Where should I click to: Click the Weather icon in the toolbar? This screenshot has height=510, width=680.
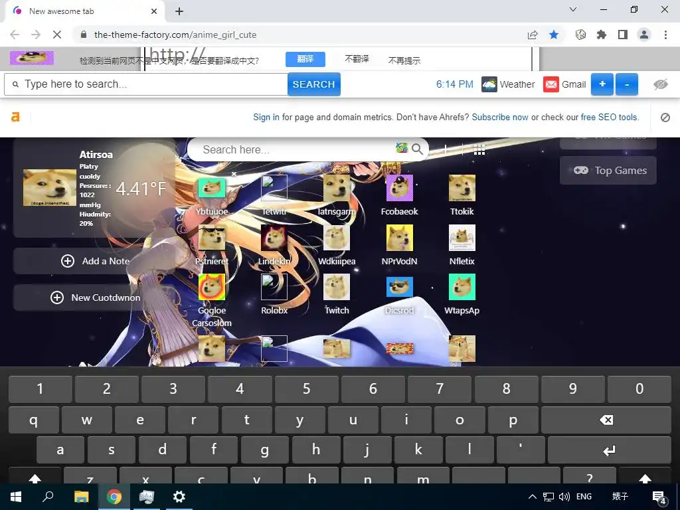(x=489, y=84)
